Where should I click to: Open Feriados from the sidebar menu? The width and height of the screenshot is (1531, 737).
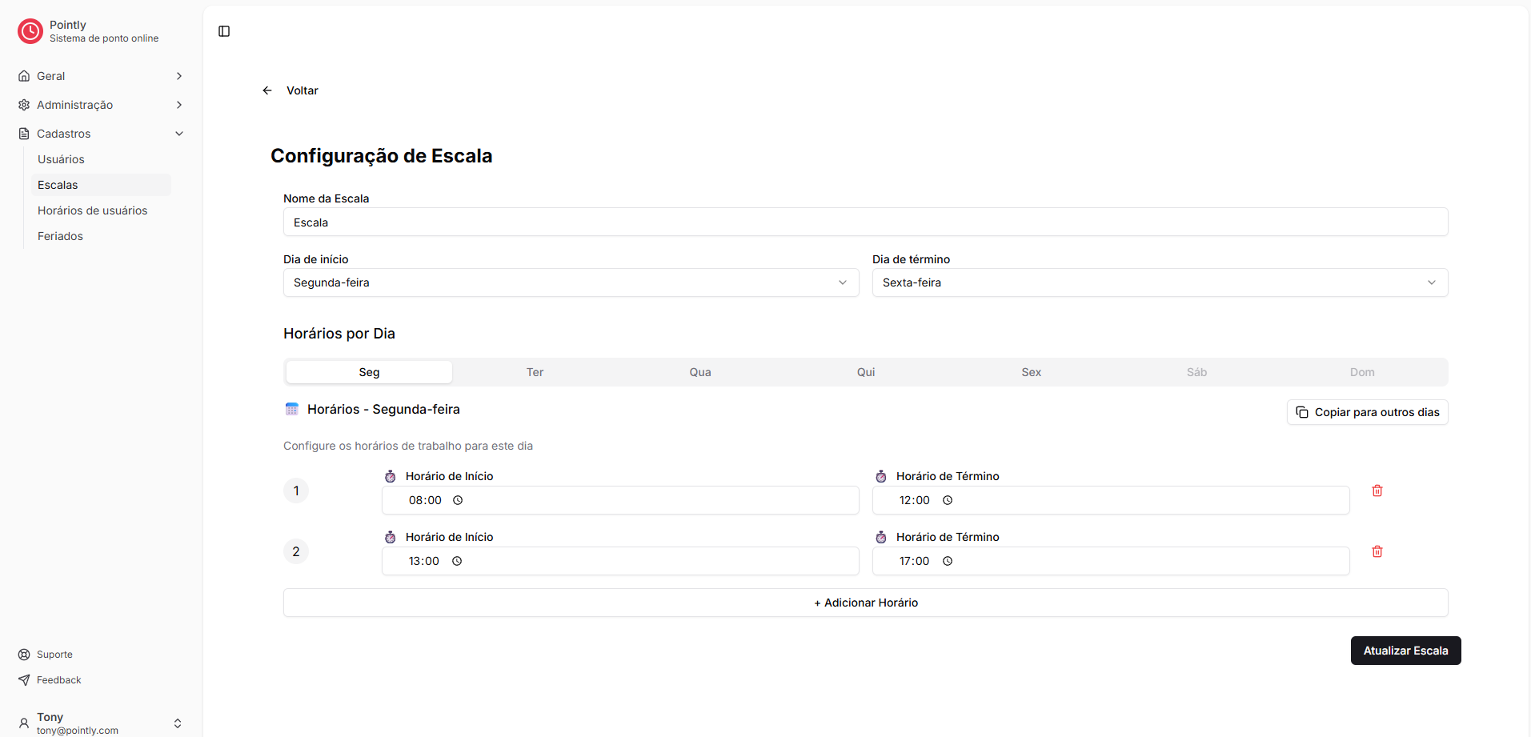pos(60,235)
